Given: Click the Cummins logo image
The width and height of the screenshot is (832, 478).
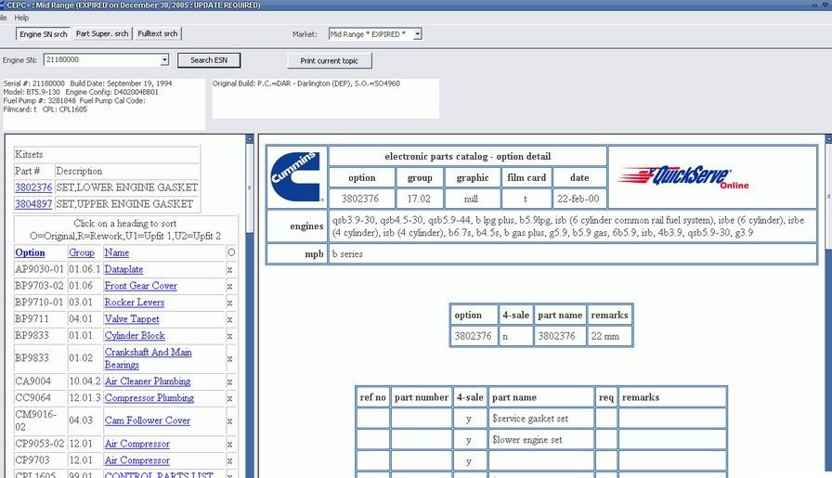Looking at the screenshot, I should click(296, 176).
